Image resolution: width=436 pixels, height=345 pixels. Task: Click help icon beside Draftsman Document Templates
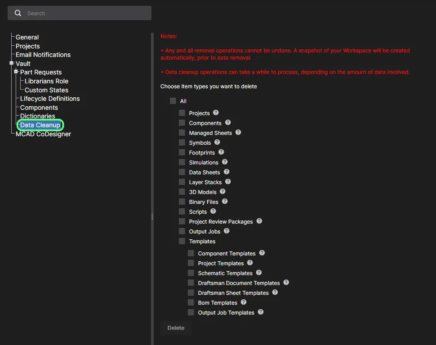[x=286, y=283]
